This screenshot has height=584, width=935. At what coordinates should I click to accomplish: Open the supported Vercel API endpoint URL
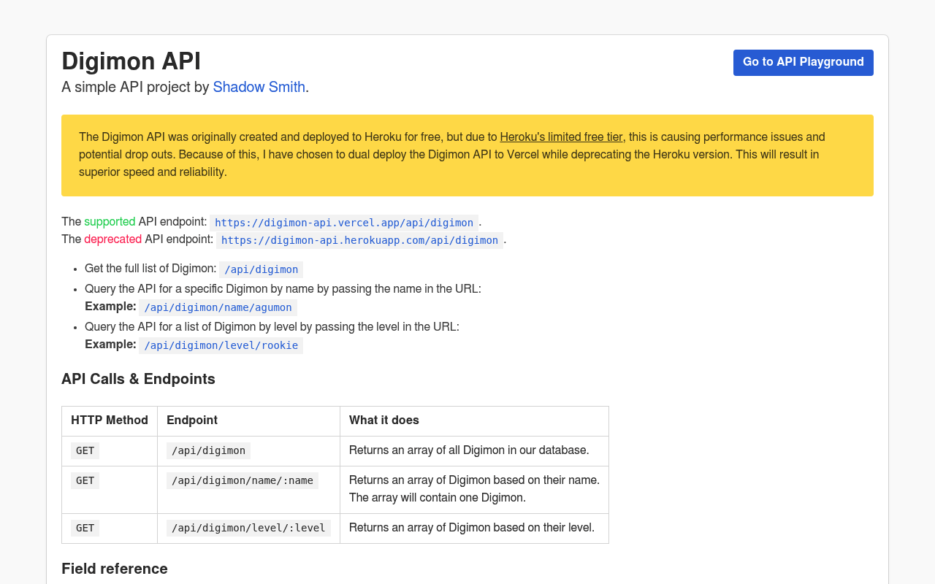344,223
